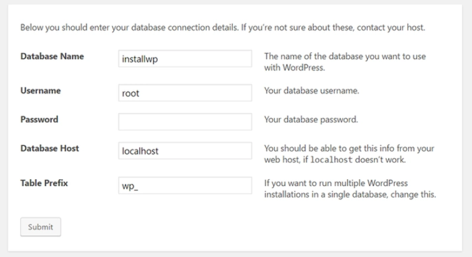Click the "Database Host" label

50,148
